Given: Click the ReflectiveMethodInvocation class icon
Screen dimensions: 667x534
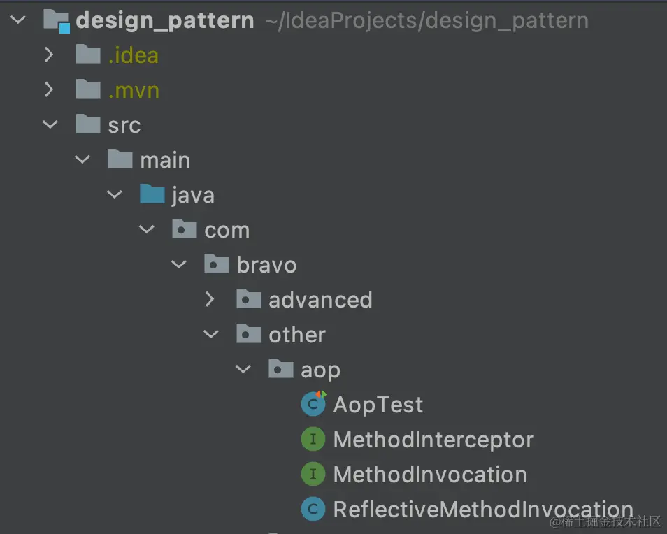Looking at the screenshot, I should click(x=313, y=509).
